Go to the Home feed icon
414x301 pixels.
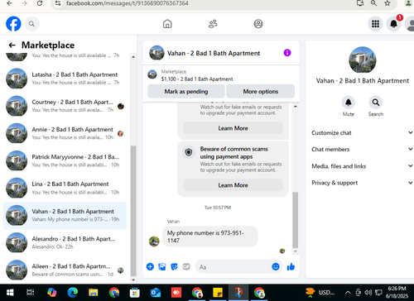click(167, 24)
